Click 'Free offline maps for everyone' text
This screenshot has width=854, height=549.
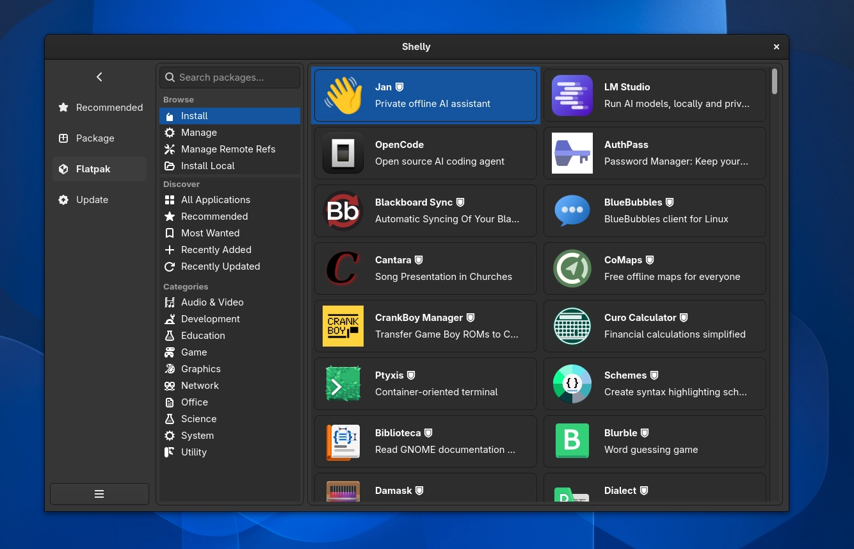point(672,277)
